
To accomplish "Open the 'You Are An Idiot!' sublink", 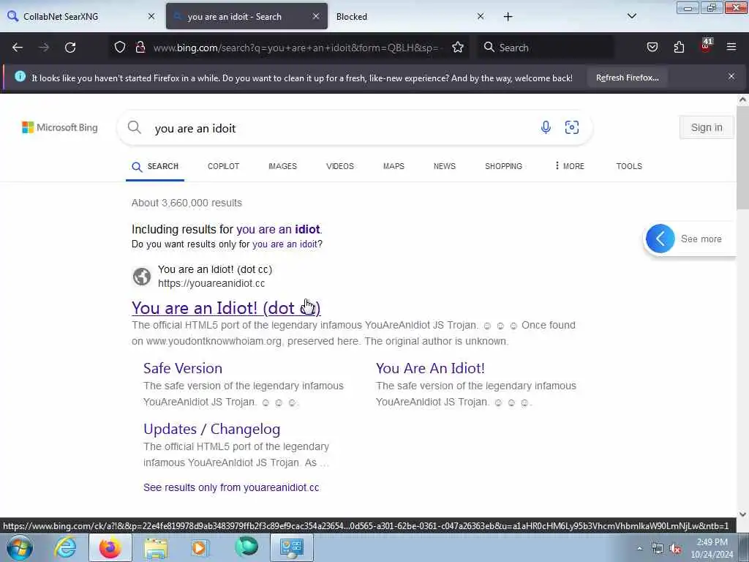I will 430,368.
